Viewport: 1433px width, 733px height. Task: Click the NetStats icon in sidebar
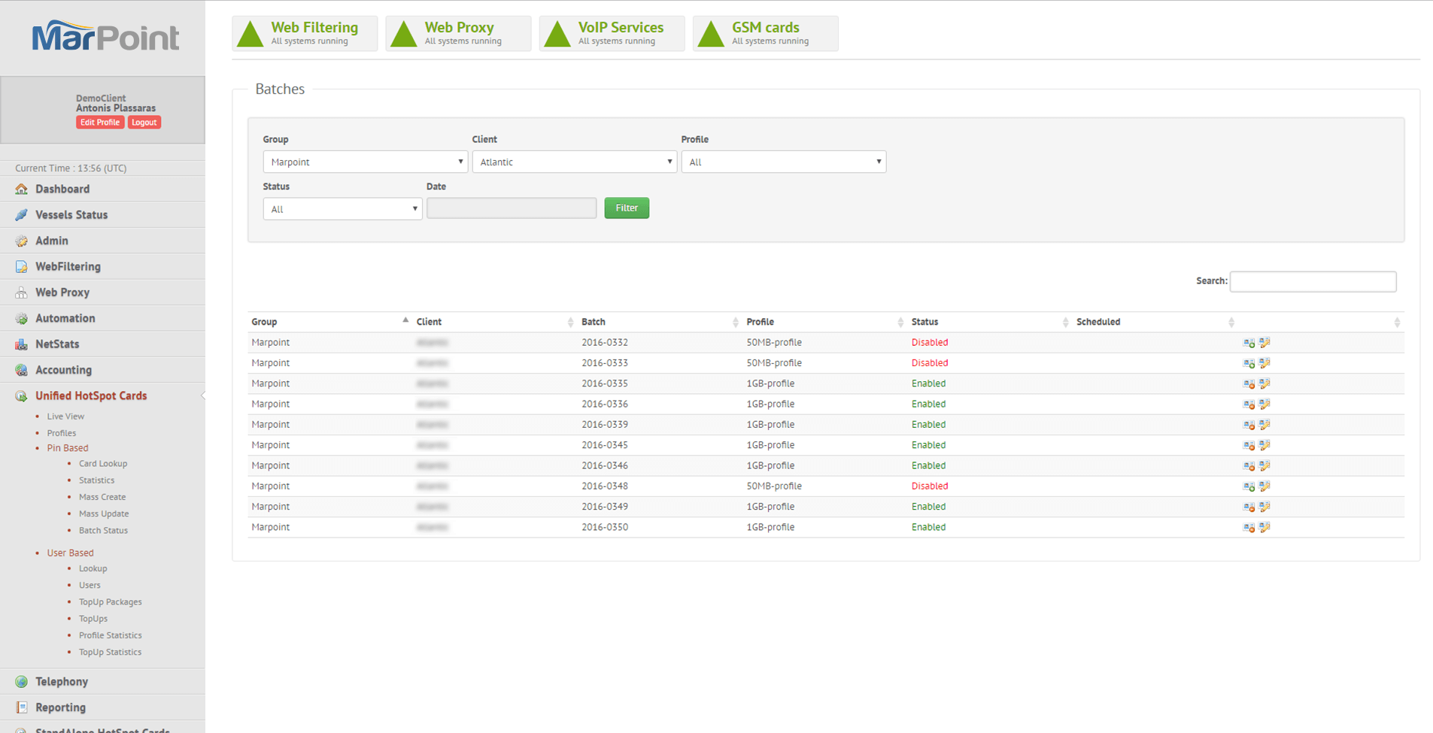coord(21,344)
